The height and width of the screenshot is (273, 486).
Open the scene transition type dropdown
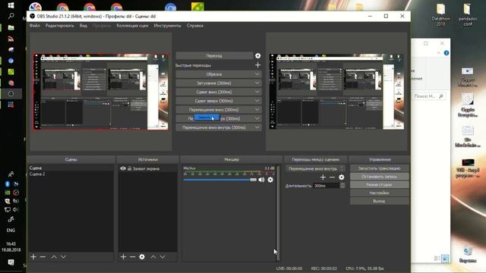point(315,168)
